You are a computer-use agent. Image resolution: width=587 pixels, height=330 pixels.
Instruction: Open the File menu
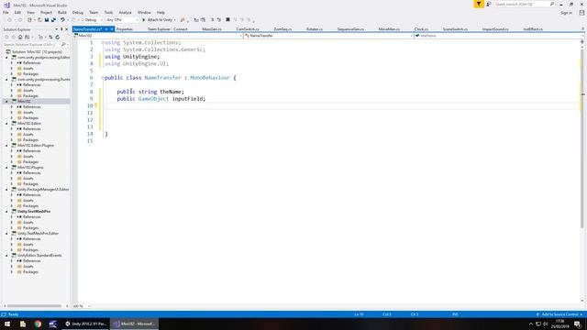point(6,13)
